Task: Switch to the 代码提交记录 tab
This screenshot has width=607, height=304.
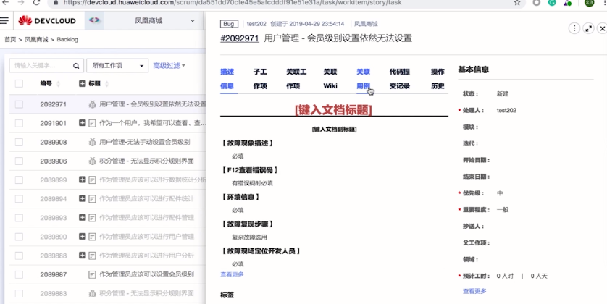Action: tap(400, 79)
